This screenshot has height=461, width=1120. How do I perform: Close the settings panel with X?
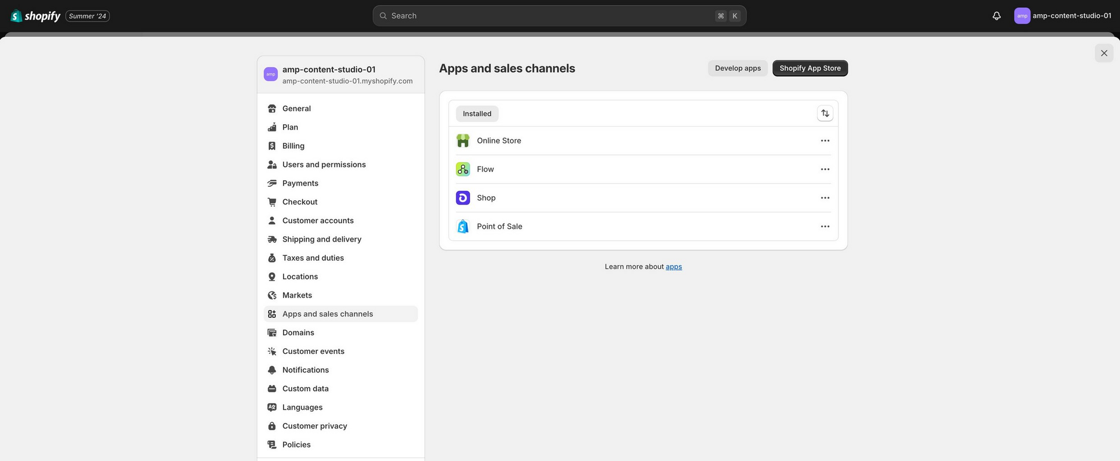[1104, 53]
